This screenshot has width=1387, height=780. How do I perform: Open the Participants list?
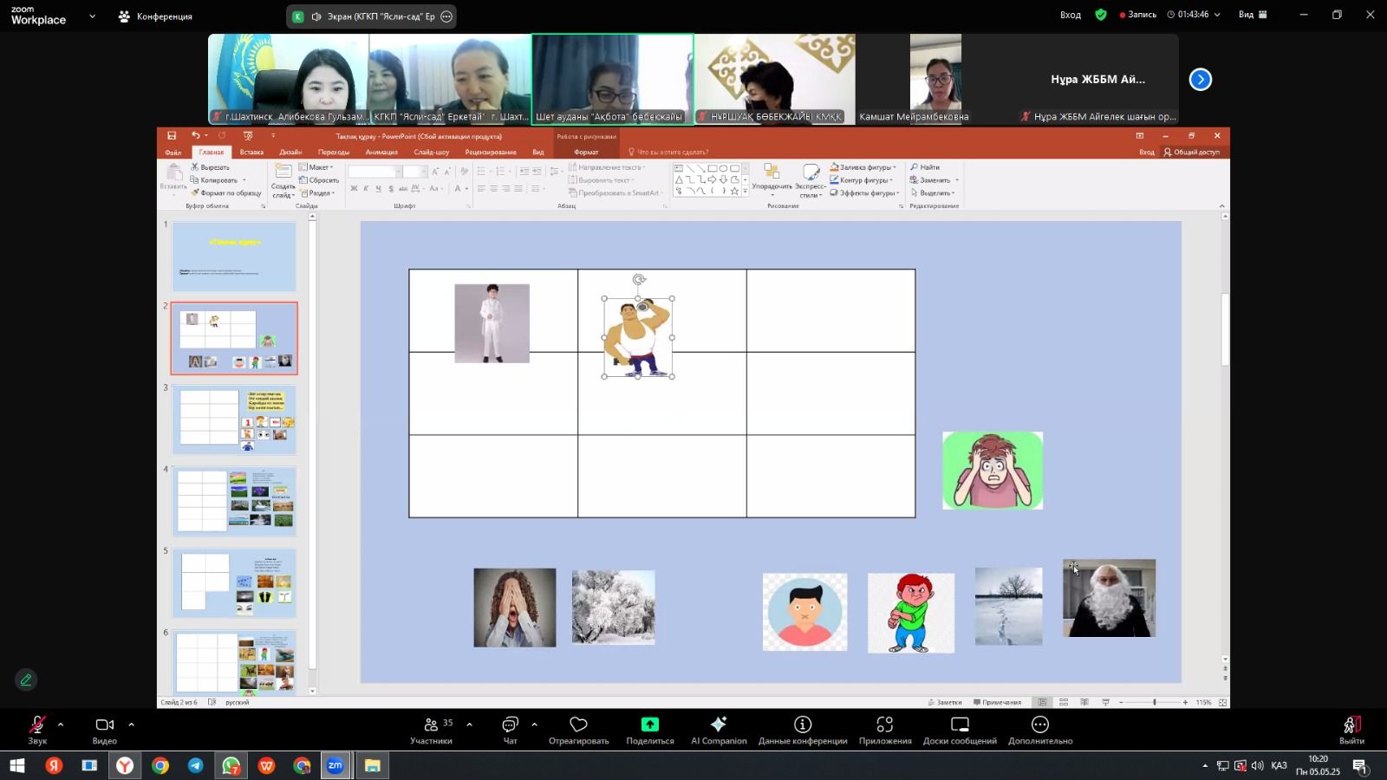(431, 729)
